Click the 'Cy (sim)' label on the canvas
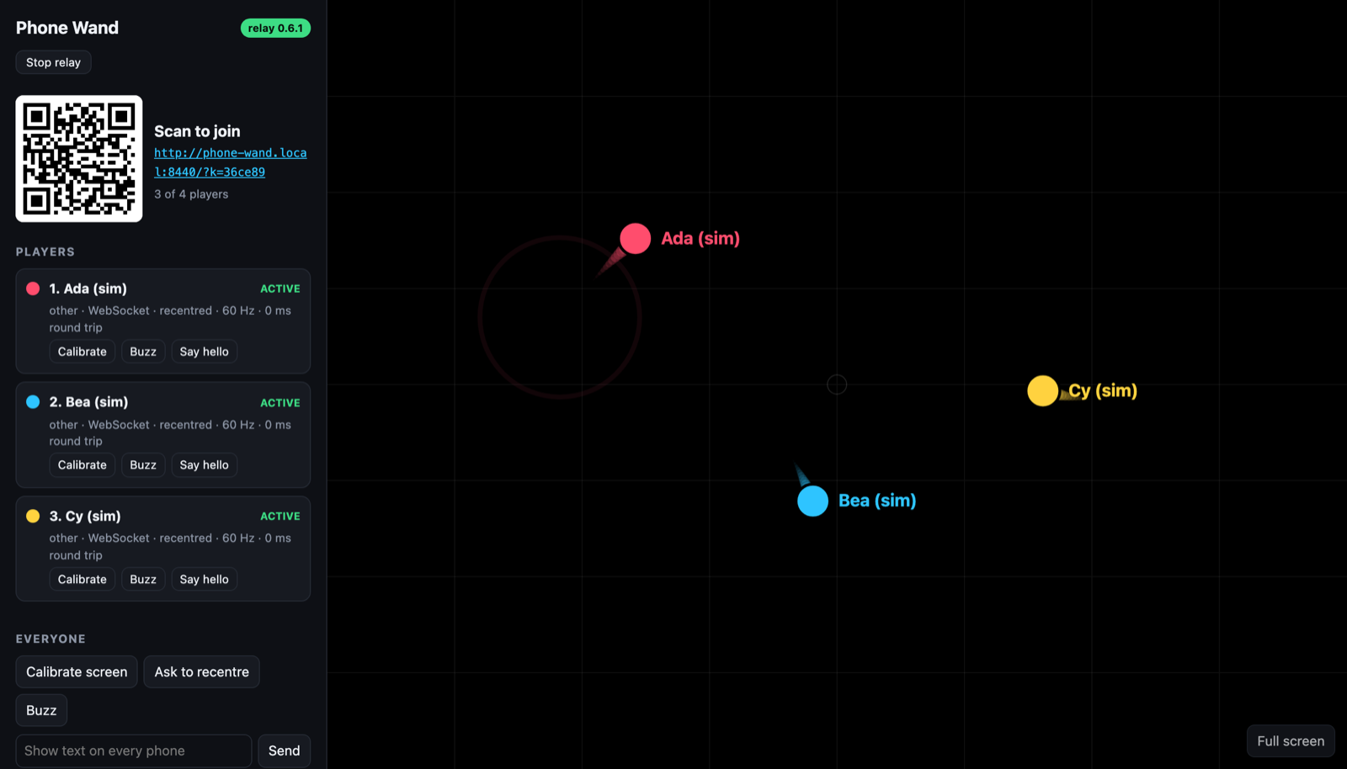This screenshot has width=1347, height=769. pos(1103,391)
